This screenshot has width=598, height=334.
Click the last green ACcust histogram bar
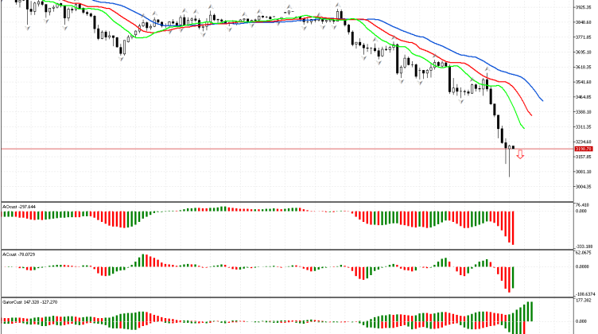tap(514, 278)
